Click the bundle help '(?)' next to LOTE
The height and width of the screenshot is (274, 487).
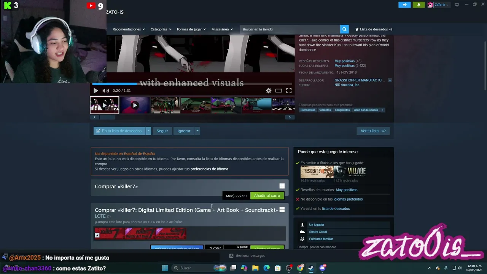click(x=109, y=217)
